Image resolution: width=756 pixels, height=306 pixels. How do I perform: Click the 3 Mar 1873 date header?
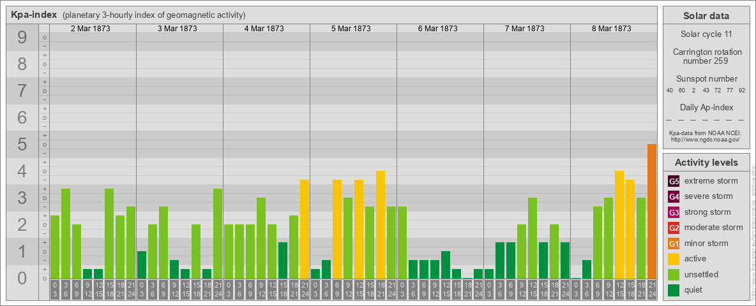178,29
